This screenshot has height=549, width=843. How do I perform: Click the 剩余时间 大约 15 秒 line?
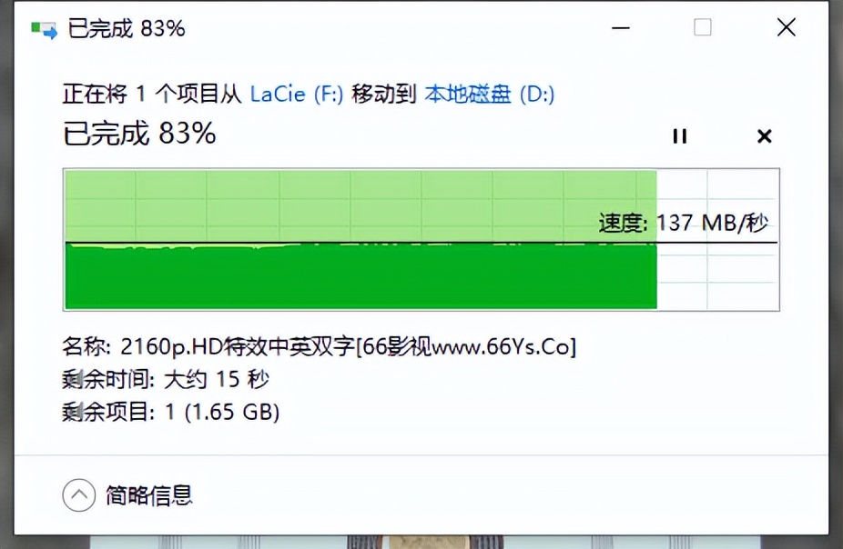tap(165, 379)
